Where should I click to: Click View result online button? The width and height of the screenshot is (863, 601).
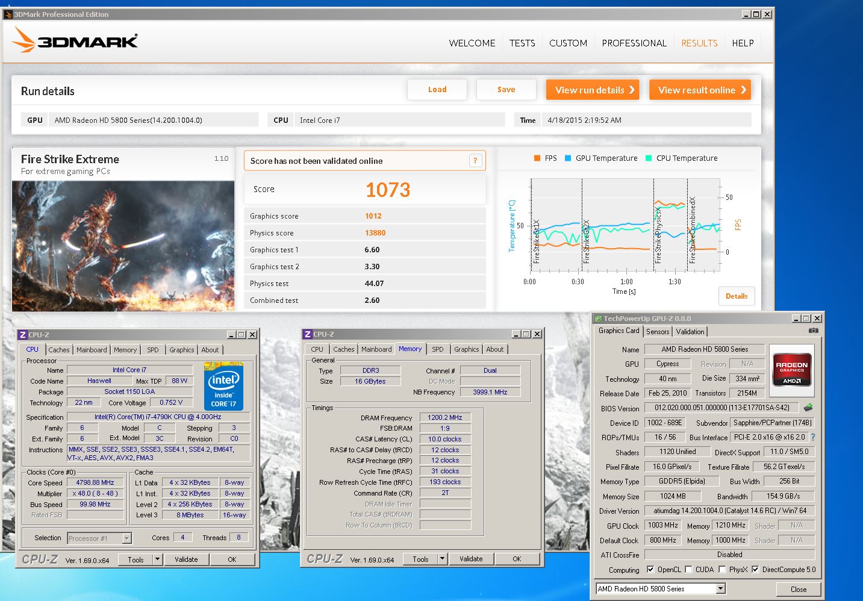tap(700, 90)
